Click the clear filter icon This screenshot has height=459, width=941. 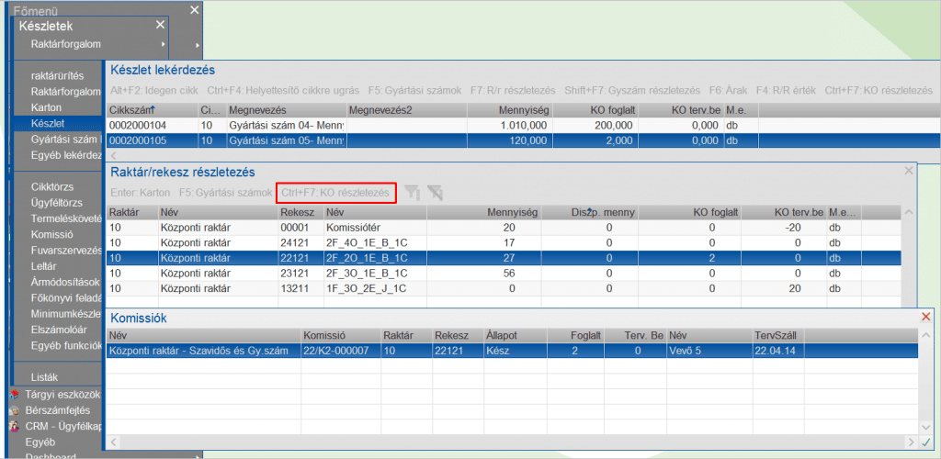pyautogui.click(x=435, y=193)
